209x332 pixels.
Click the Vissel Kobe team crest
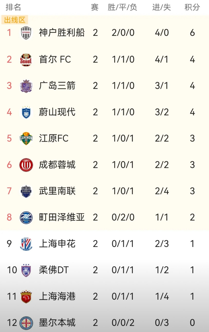click(x=26, y=33)
